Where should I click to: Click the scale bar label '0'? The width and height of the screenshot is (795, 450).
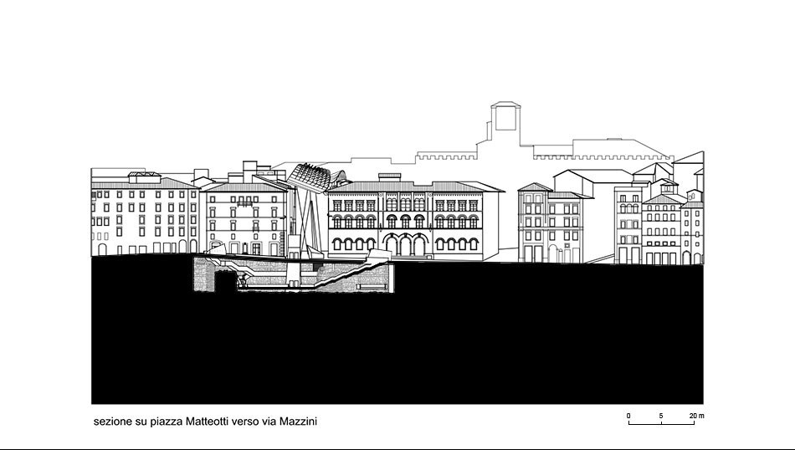coord(628,416)
